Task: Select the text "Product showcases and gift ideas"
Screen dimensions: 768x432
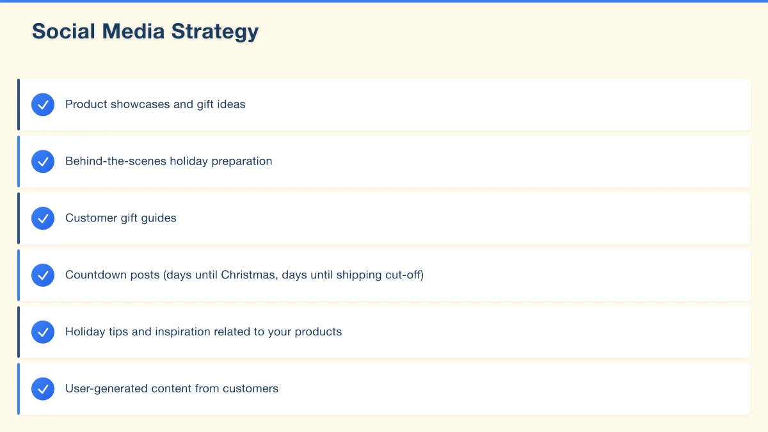Action: tap(155, 104)
